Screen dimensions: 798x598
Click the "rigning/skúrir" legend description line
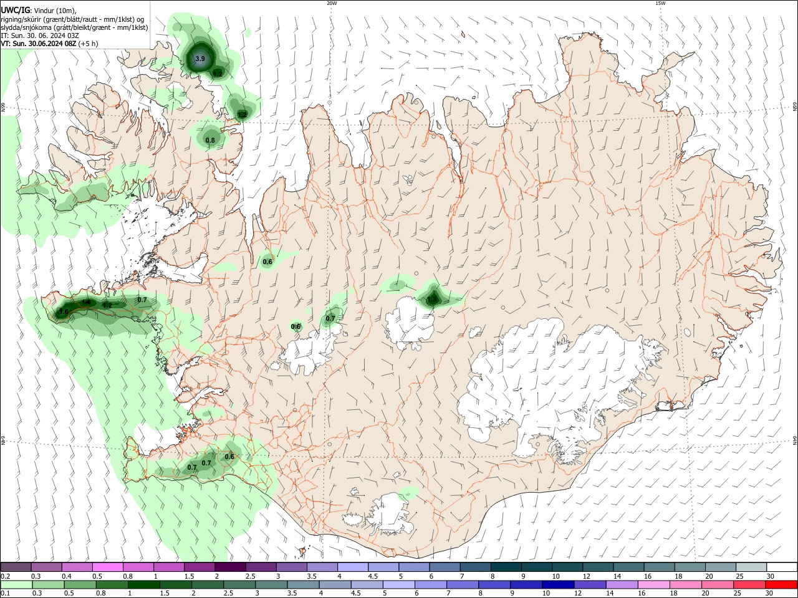coord(72,19)
